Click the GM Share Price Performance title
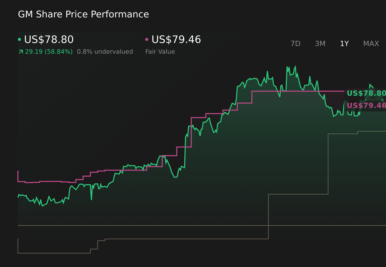 [83, 14]
